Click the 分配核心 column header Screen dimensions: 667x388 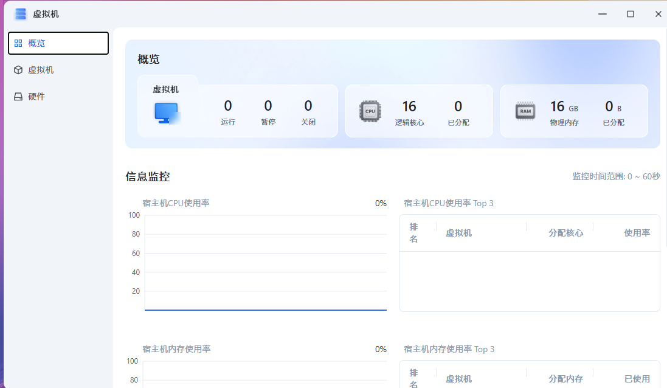coord(565,233)
